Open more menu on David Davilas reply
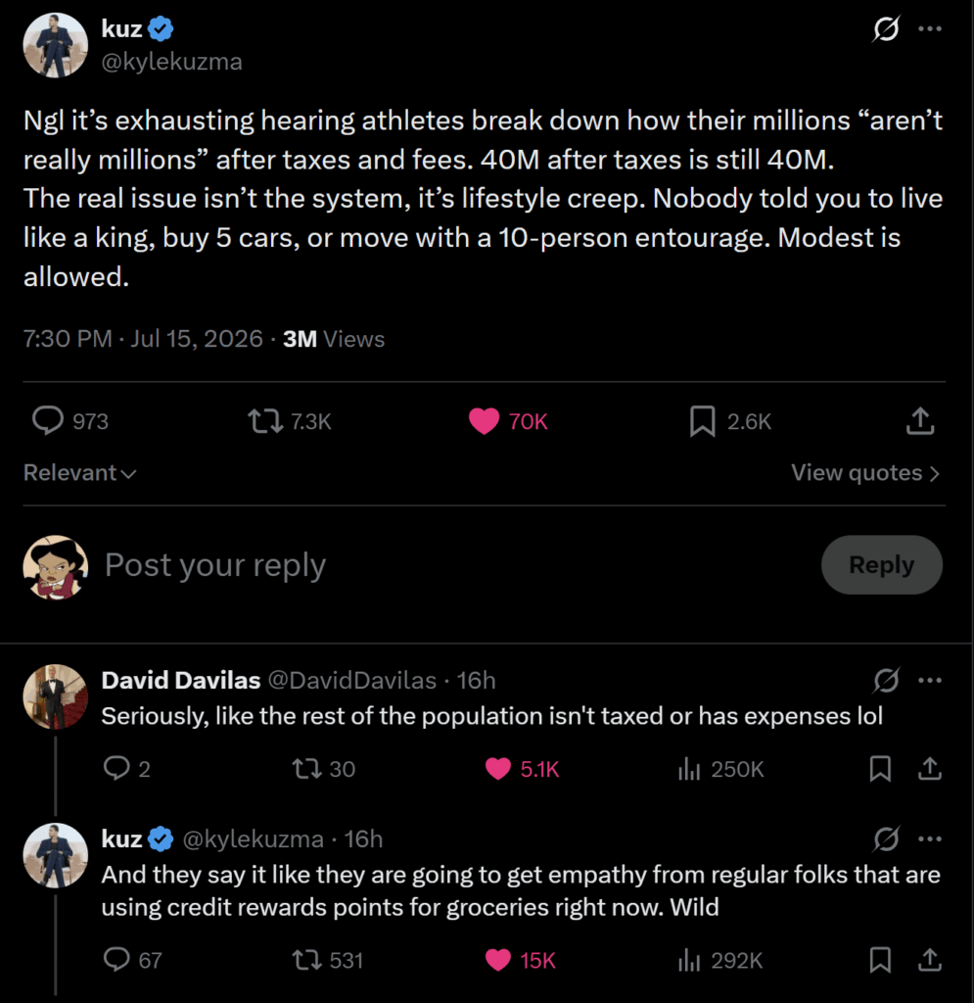Screen dimensions: 974x1003 (x=929, y=680)
